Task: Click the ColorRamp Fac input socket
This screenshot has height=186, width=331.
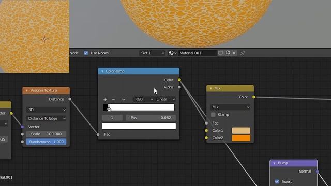Action: [x=98, y=134]
